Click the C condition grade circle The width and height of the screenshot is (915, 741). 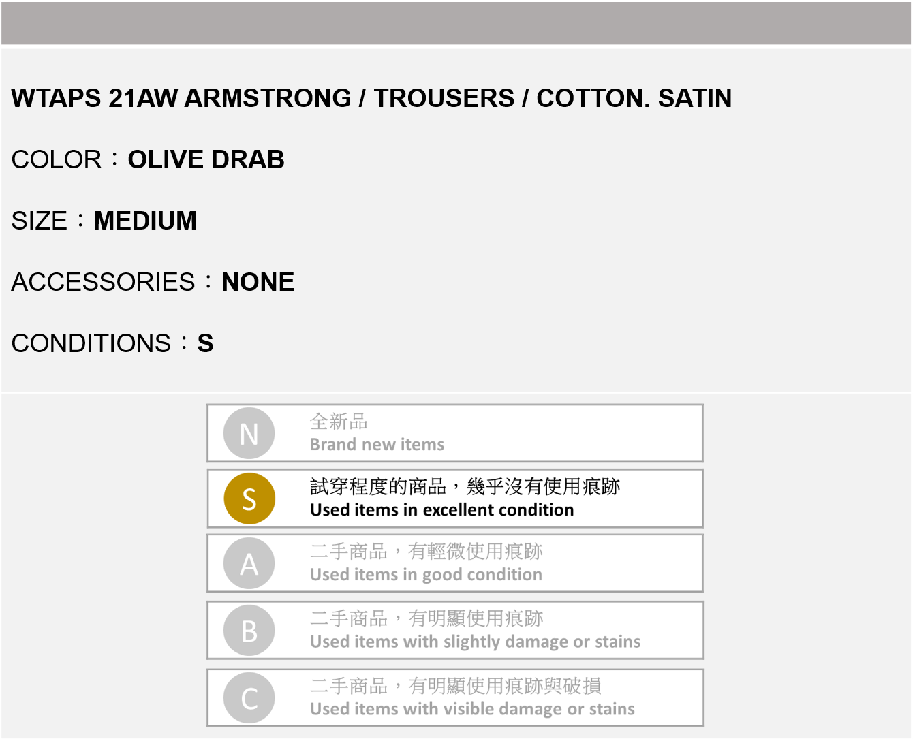(x=249, y=698)
